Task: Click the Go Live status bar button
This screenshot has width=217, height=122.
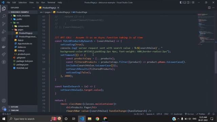Action: (x=189, y=114)
